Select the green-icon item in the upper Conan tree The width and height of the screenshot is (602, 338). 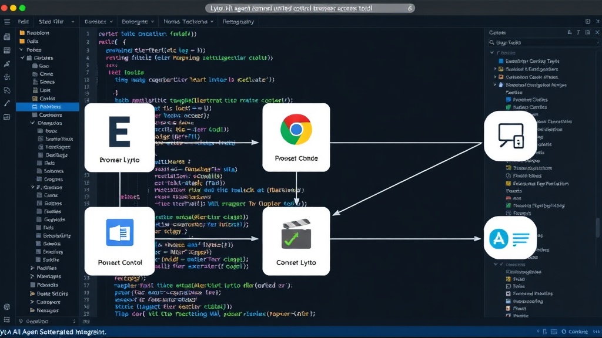(x=527, y=107)
